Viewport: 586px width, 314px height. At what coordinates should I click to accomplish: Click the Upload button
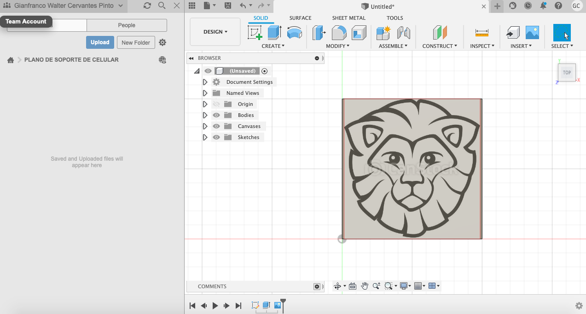(x=100, y=42)
